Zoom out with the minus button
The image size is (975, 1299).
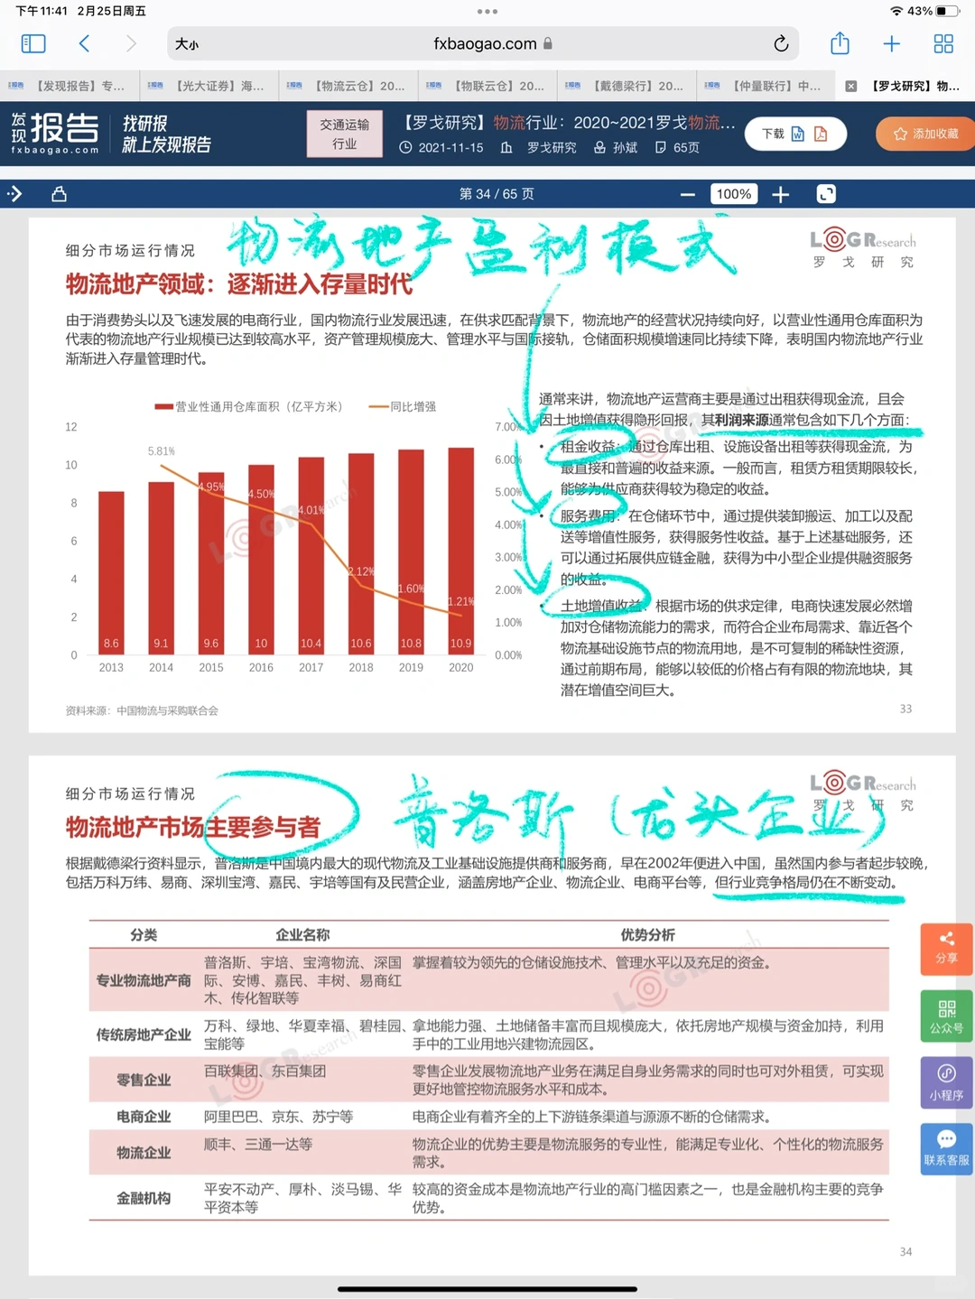click(688, 194)
